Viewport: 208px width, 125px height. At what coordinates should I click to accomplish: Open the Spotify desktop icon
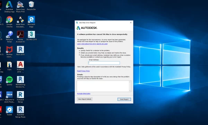[9, 81]
